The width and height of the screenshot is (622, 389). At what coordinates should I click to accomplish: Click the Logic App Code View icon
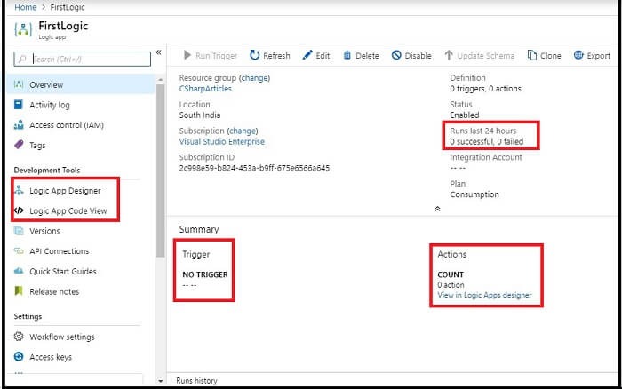(x=19, y=210)
